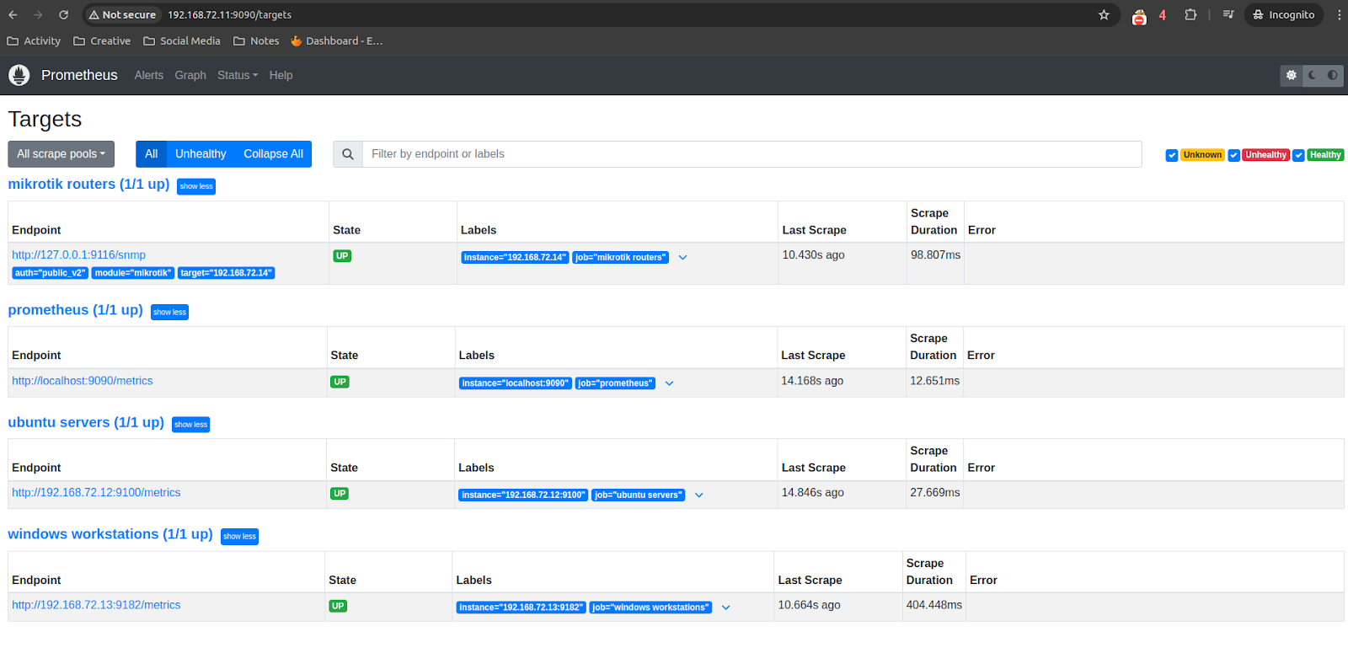Screen dimensions: 1348x664
Task: Open the 192.168.72.12:9100/metrics endpoint link
Action: (x=96, y=493)
